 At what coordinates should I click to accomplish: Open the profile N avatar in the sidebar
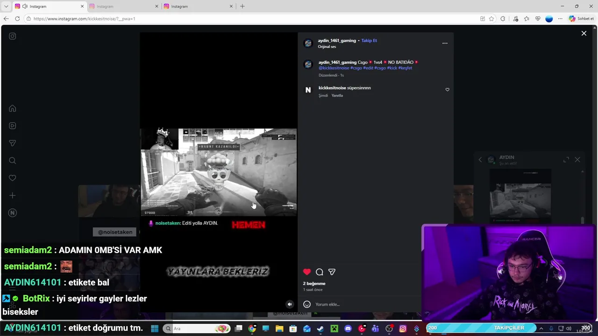pyautogui.click(x=13, y=213)
